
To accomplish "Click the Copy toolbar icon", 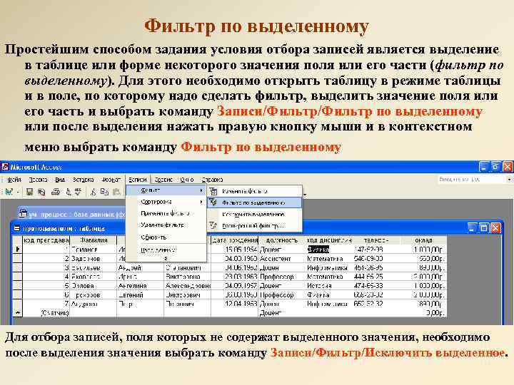I will [x=104, y=192].
